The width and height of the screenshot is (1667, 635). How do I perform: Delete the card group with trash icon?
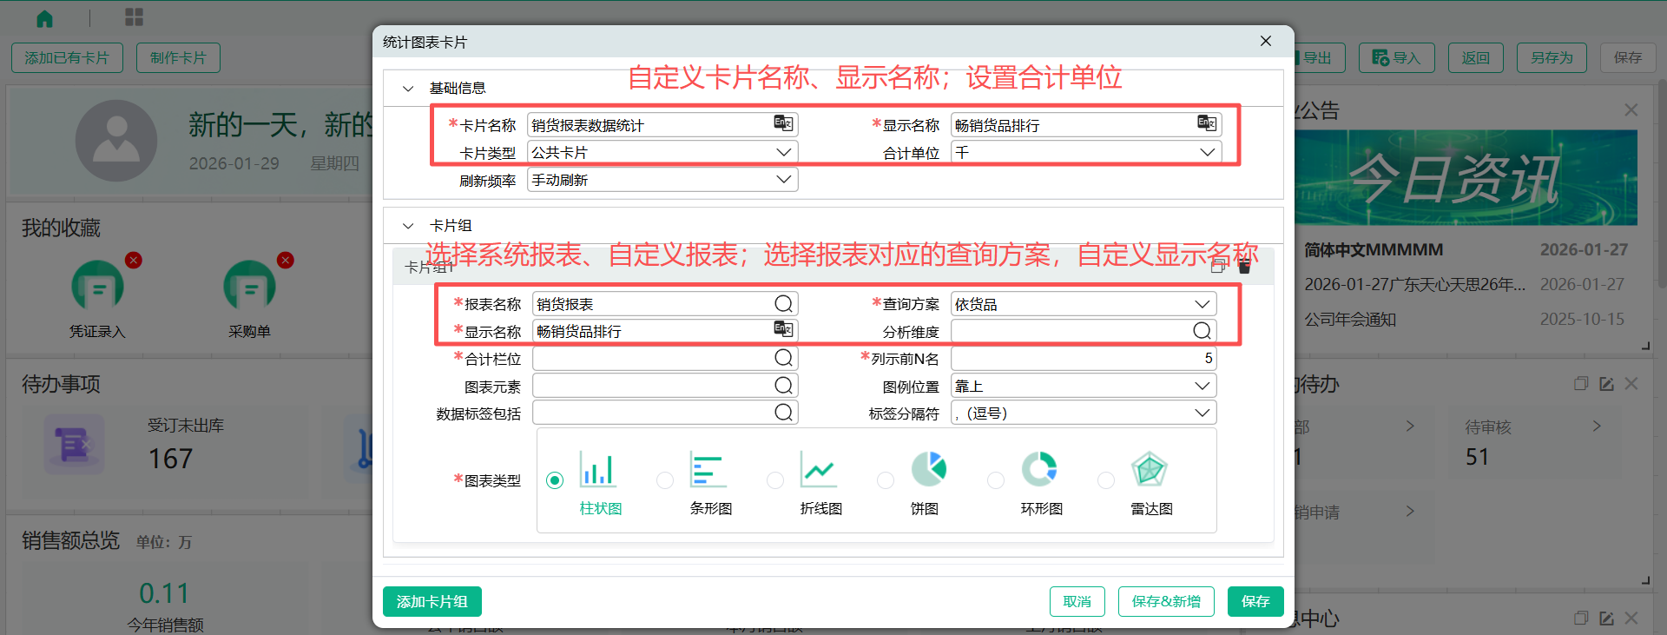point(1244,266)
